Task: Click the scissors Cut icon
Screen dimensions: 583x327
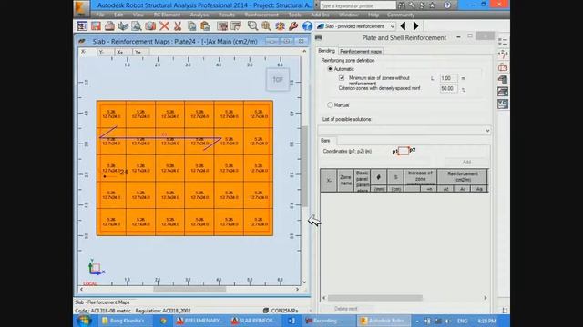Action: point(178,26)
